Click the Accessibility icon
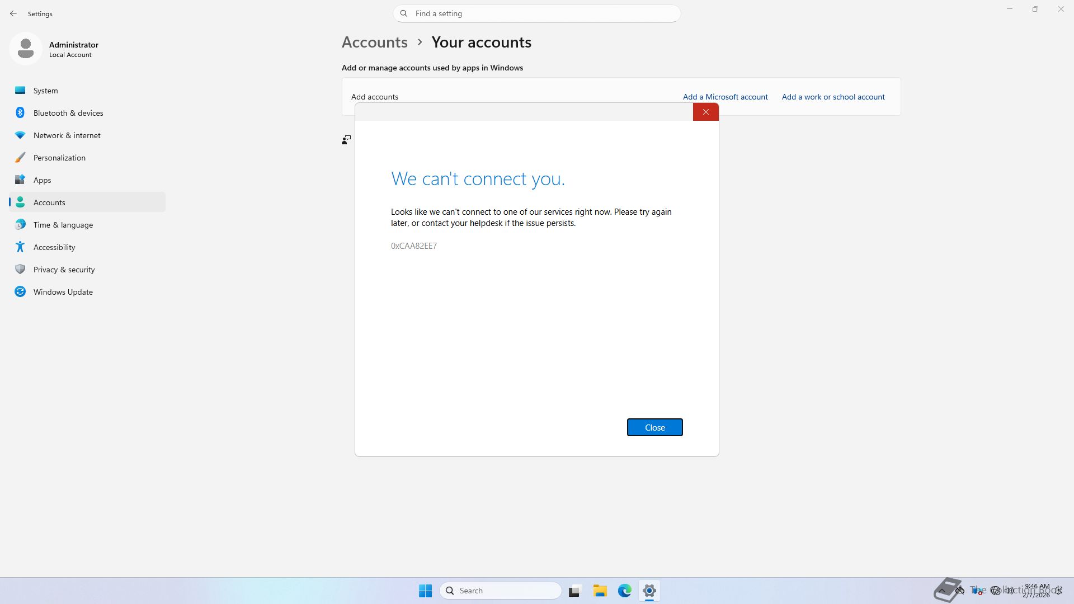The width and height of the screenshot is (1074, 604). click(20, 247)
